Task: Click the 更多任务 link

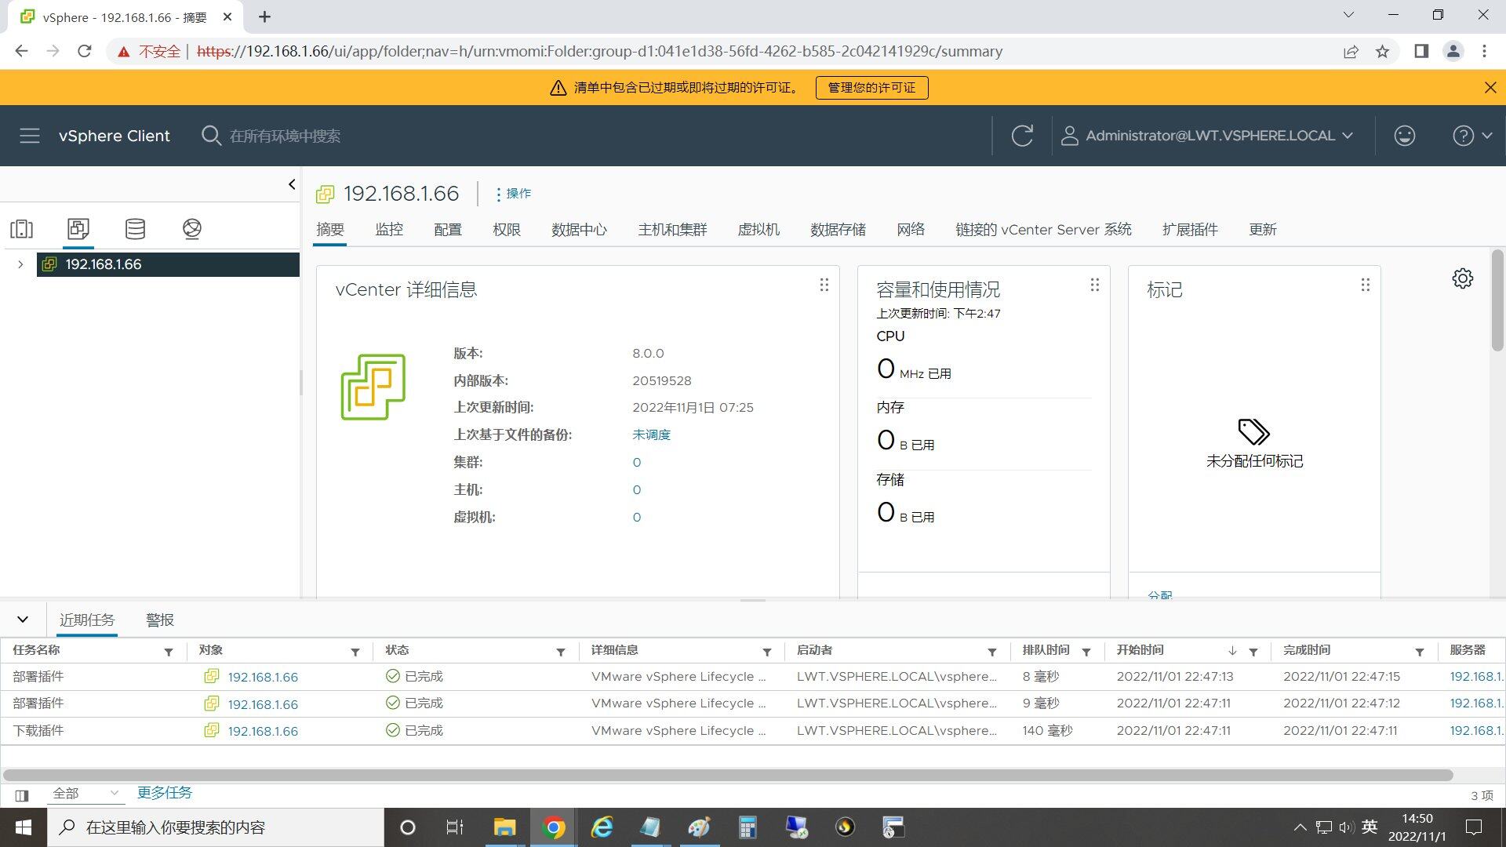Action: pos(165,793)
